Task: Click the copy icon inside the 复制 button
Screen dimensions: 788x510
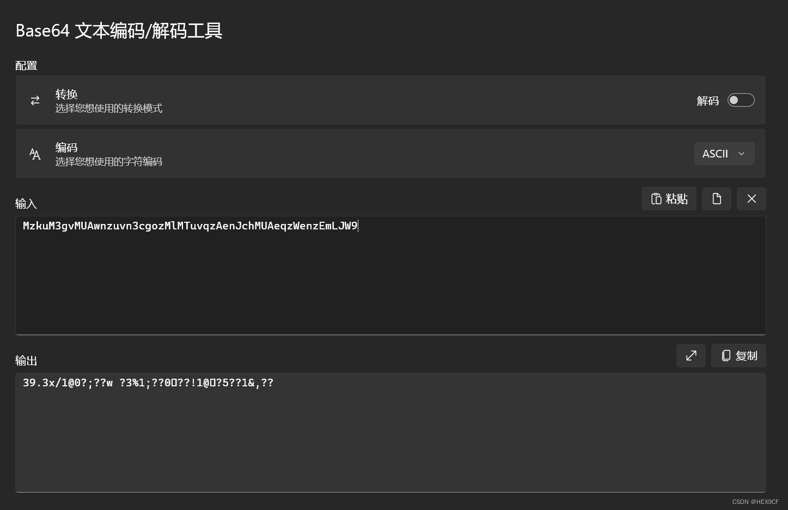Action: coord(726,355)
